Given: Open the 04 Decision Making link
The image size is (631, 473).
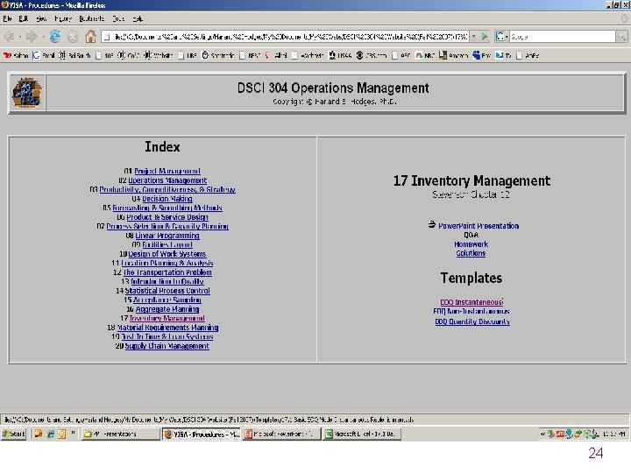Looking at the screenshot, I should coord(167,199).
